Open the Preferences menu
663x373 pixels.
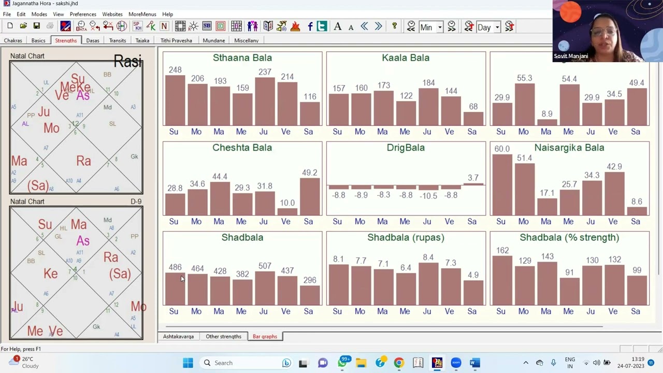point(83,14)
